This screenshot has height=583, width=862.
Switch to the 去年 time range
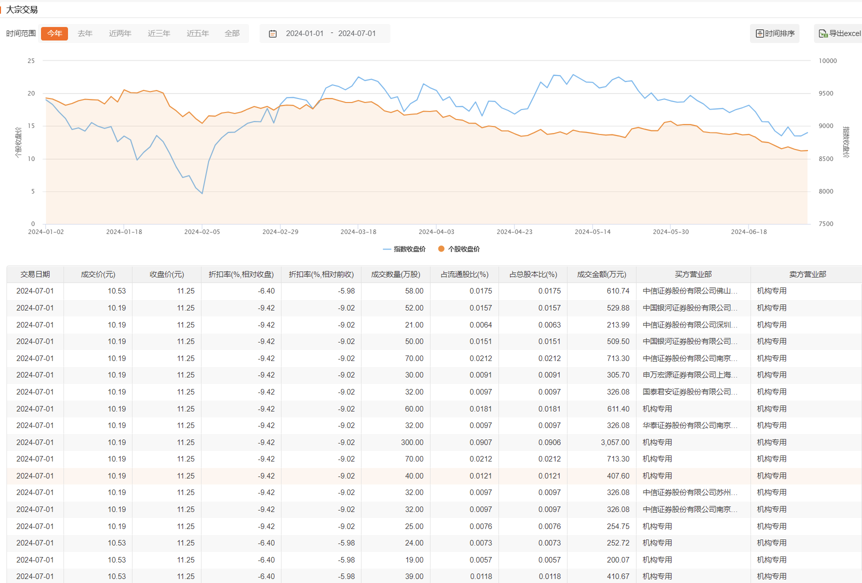[85, 33]
